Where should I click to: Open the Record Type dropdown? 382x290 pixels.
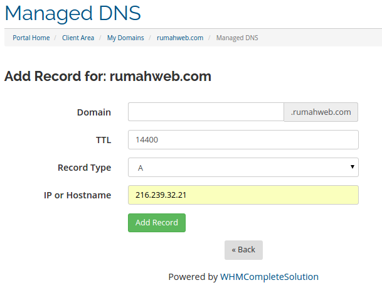(x=243, y=168)
